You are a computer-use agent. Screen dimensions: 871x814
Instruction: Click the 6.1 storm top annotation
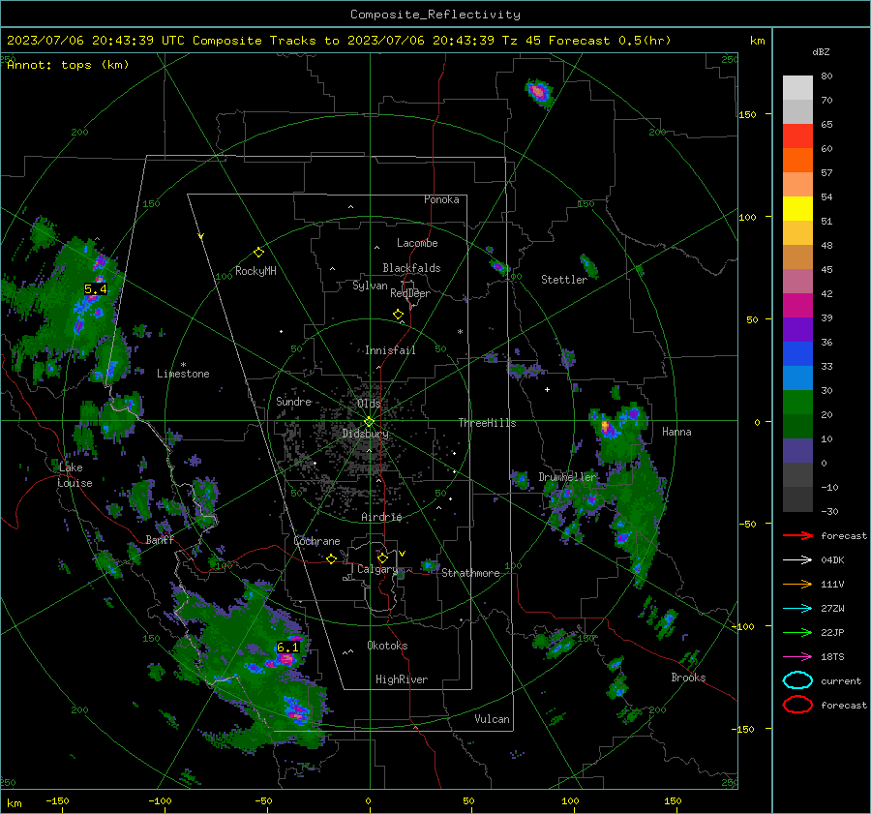[x=287, y=648]
